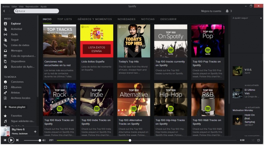Skip to the next track
Screen dimensions: 264x148
(17, 140)
